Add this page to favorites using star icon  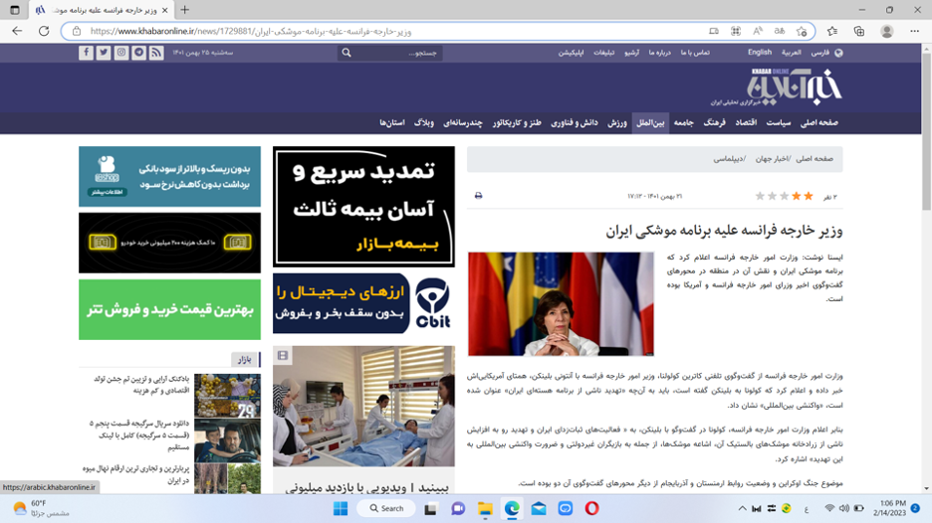(x=802, y=31)
